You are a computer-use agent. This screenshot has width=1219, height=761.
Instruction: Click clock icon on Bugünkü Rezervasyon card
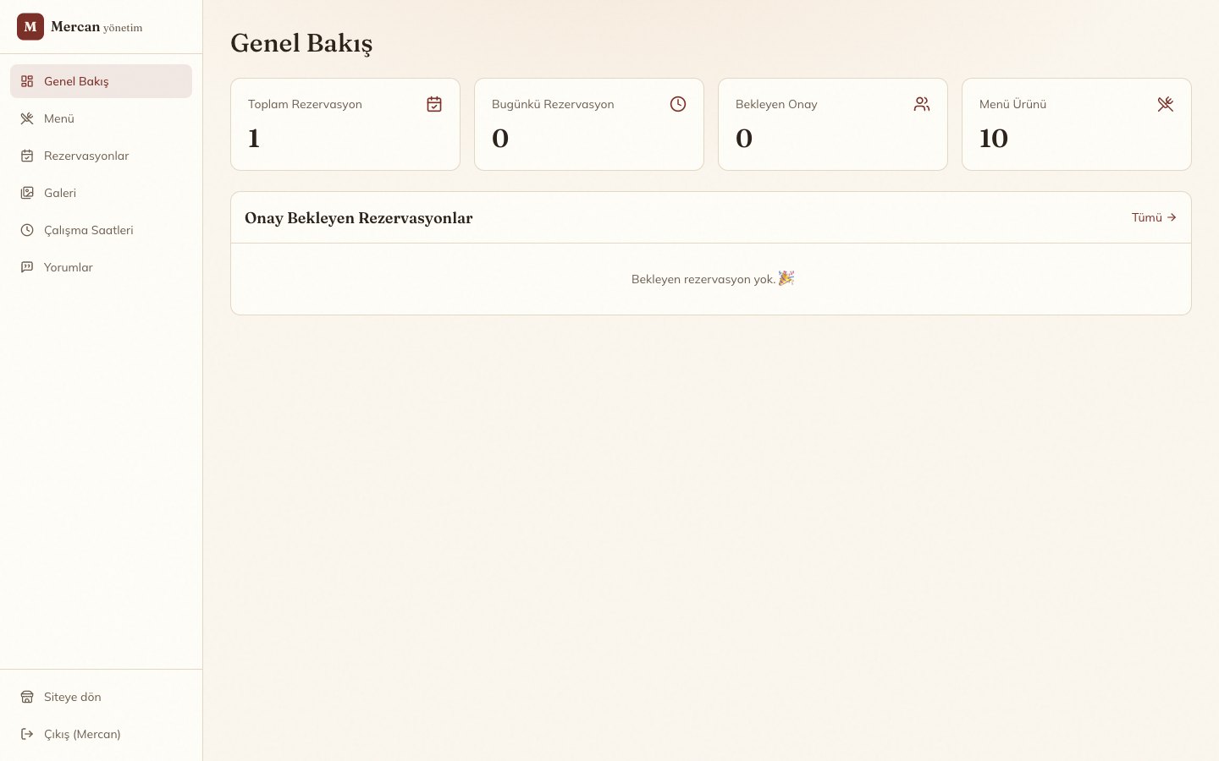tap(678, 104)
